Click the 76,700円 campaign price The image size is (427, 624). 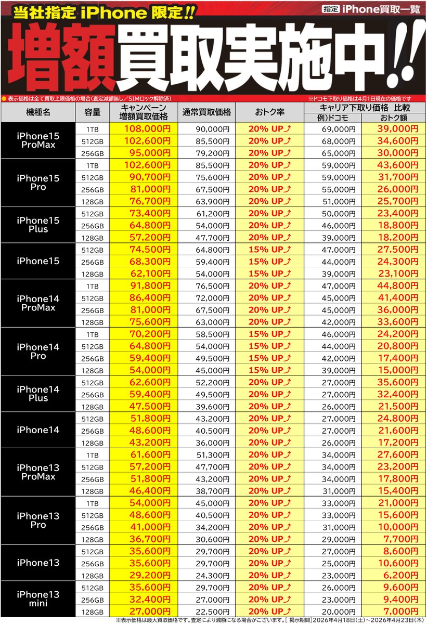click(150, 201)
